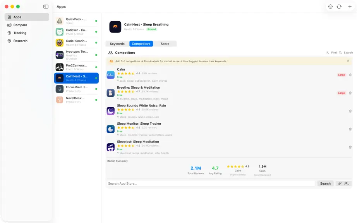357x223 pixels.
Task: Click CalmNest header app icon
Action: point(115,27)
